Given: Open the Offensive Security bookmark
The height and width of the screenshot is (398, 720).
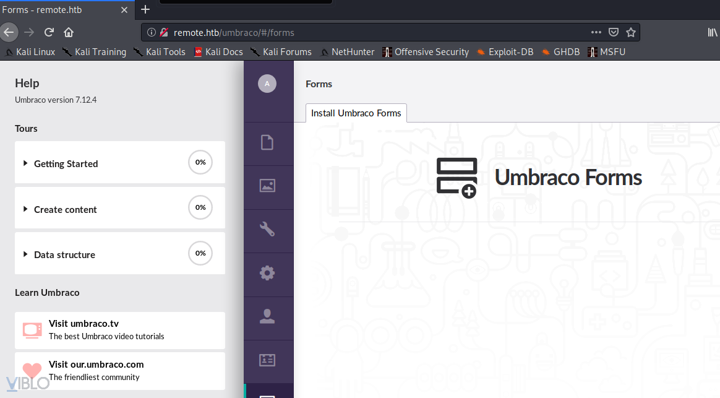Looking at the screenshot, I should [426, 52].
